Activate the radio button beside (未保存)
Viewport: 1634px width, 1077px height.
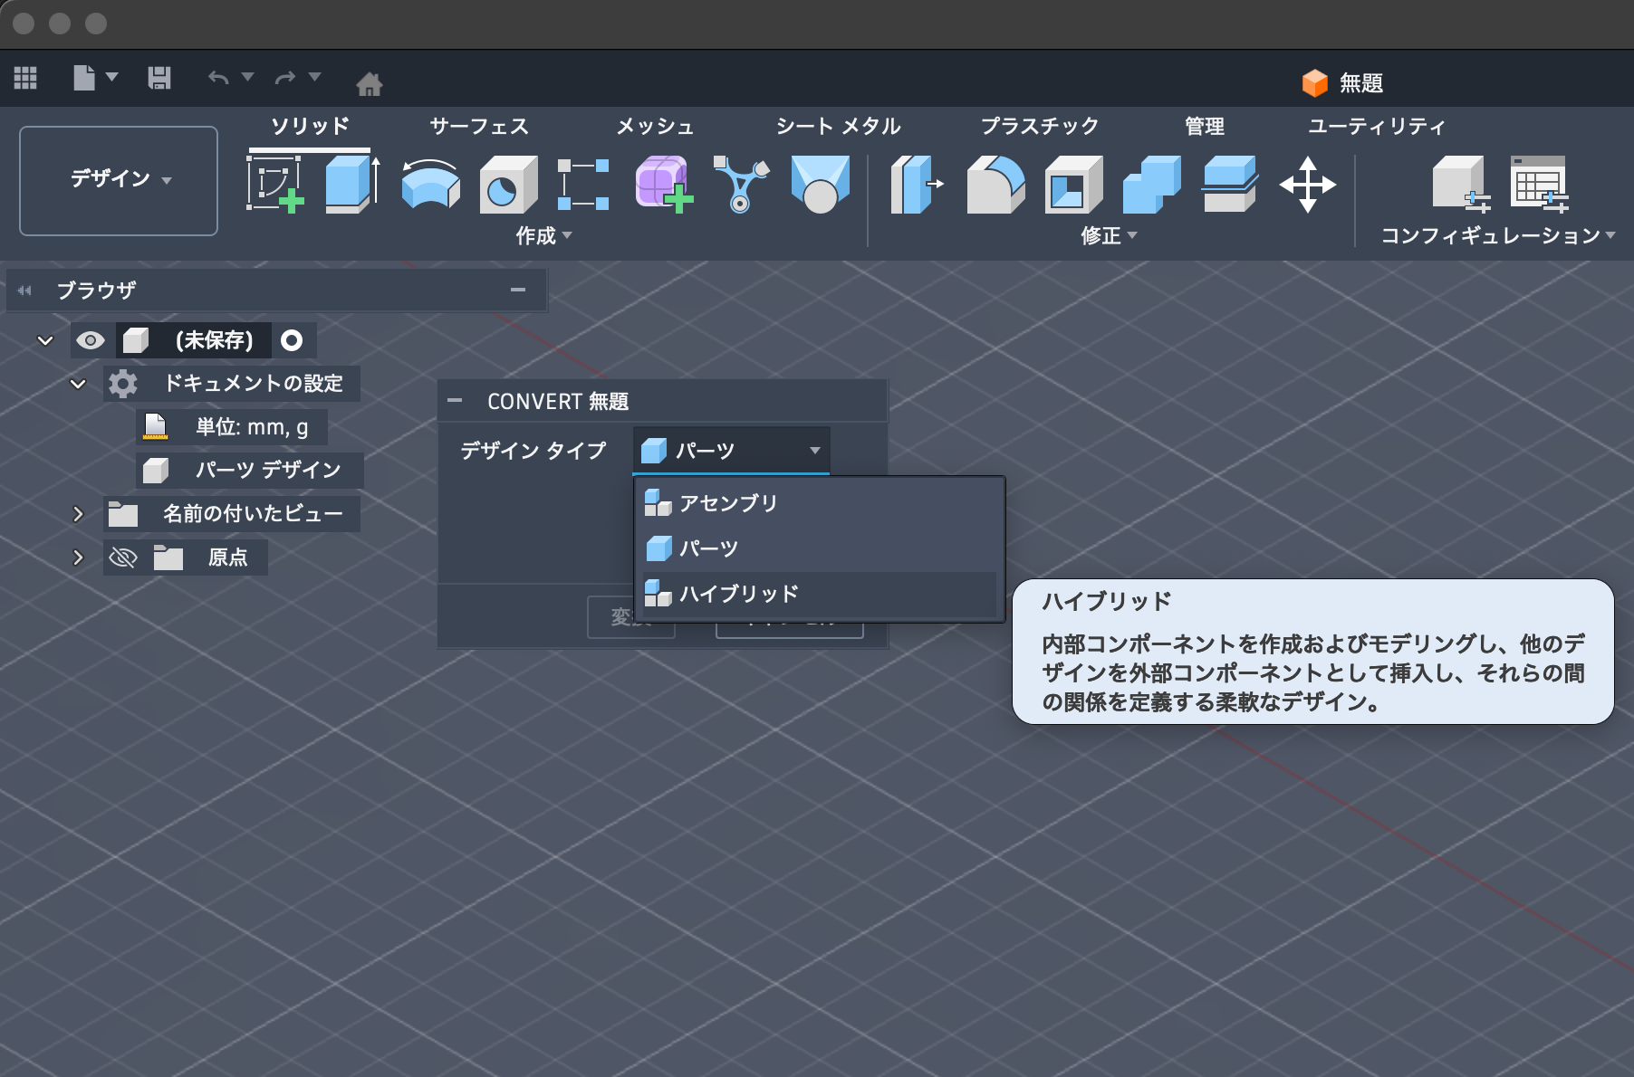[292, 340]
